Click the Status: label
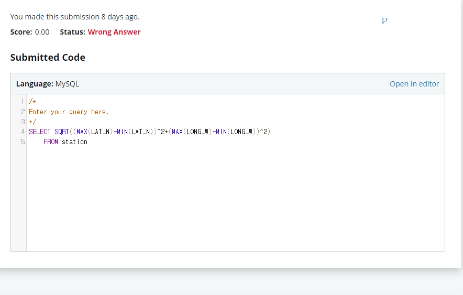This screenshot has width=463, height=295. pyautogui.click(x=72, y=32)
